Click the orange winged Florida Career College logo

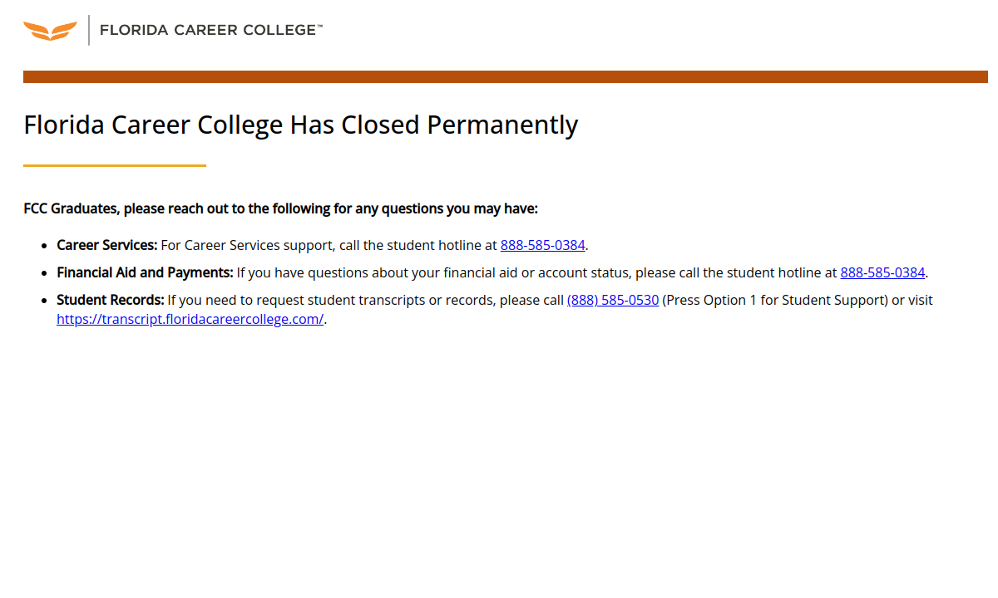click(50, 31)
